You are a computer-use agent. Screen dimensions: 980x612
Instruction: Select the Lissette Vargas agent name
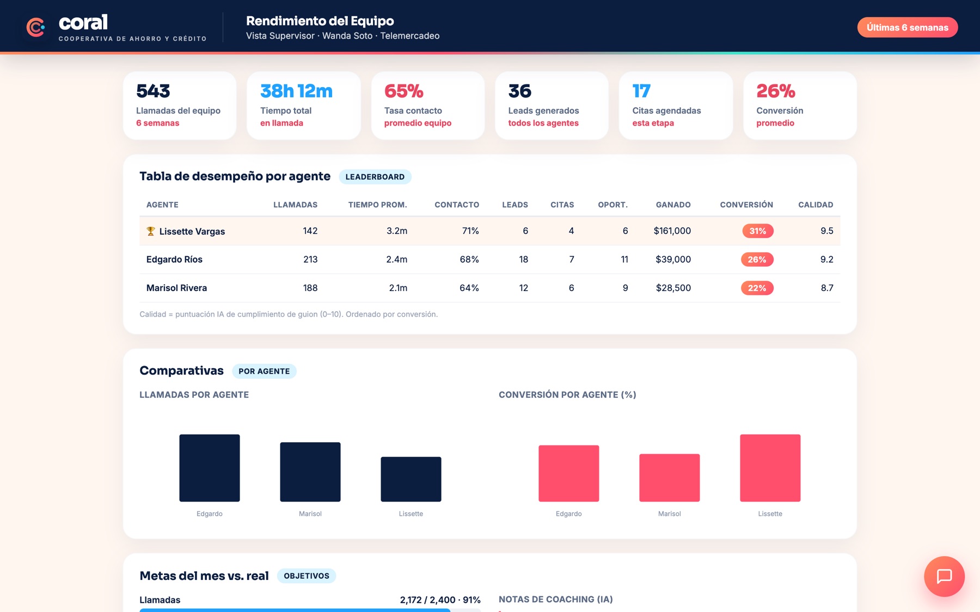coord(192,231)
